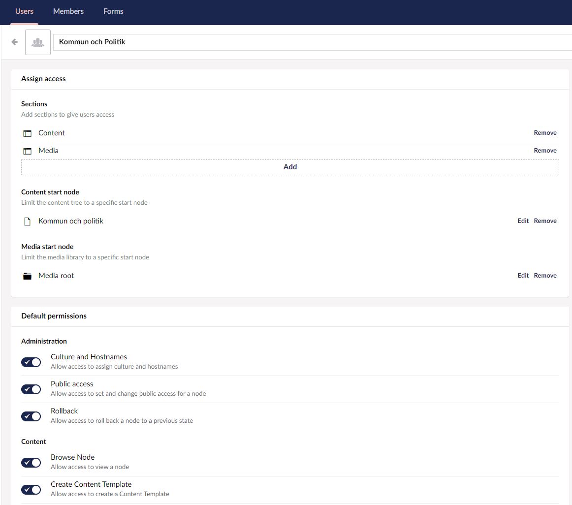Edit the Kommun och politik start node
572x505 pixels.
pyautogui.click(x=523, y=221)
